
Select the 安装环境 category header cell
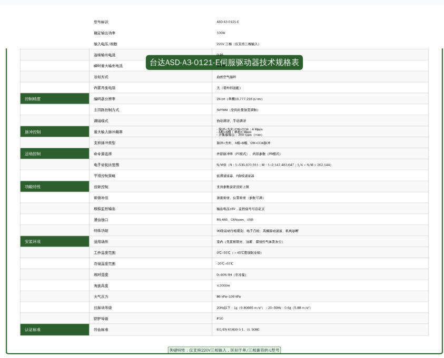[54, 242]
